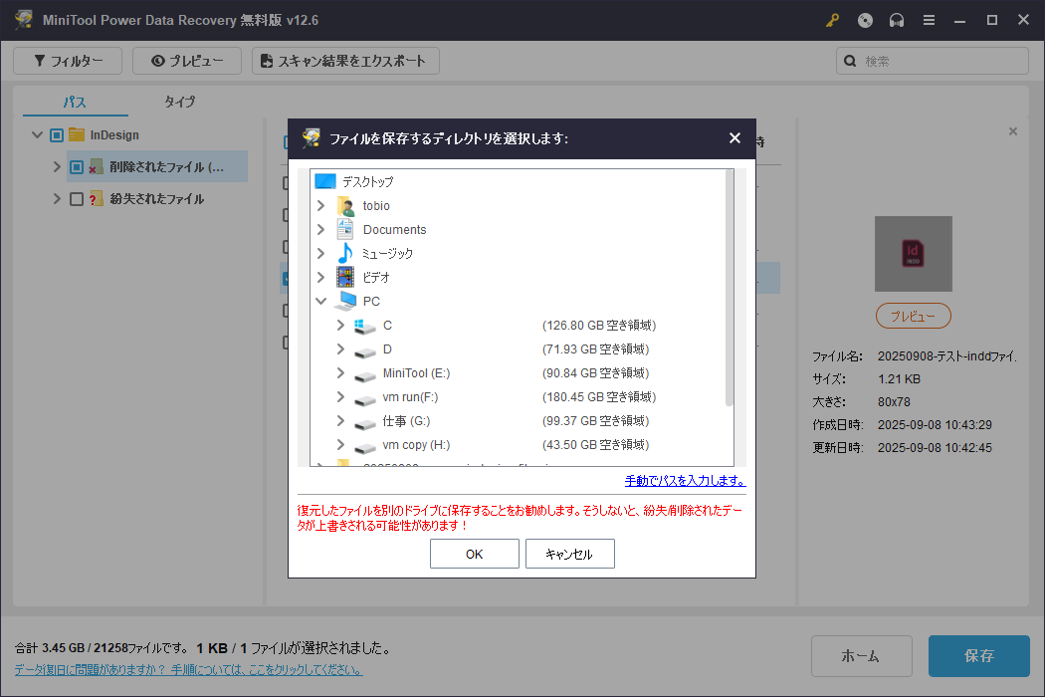Expand the ミュージック folder

(320, 254)
